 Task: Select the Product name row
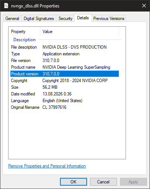point(64,67)
